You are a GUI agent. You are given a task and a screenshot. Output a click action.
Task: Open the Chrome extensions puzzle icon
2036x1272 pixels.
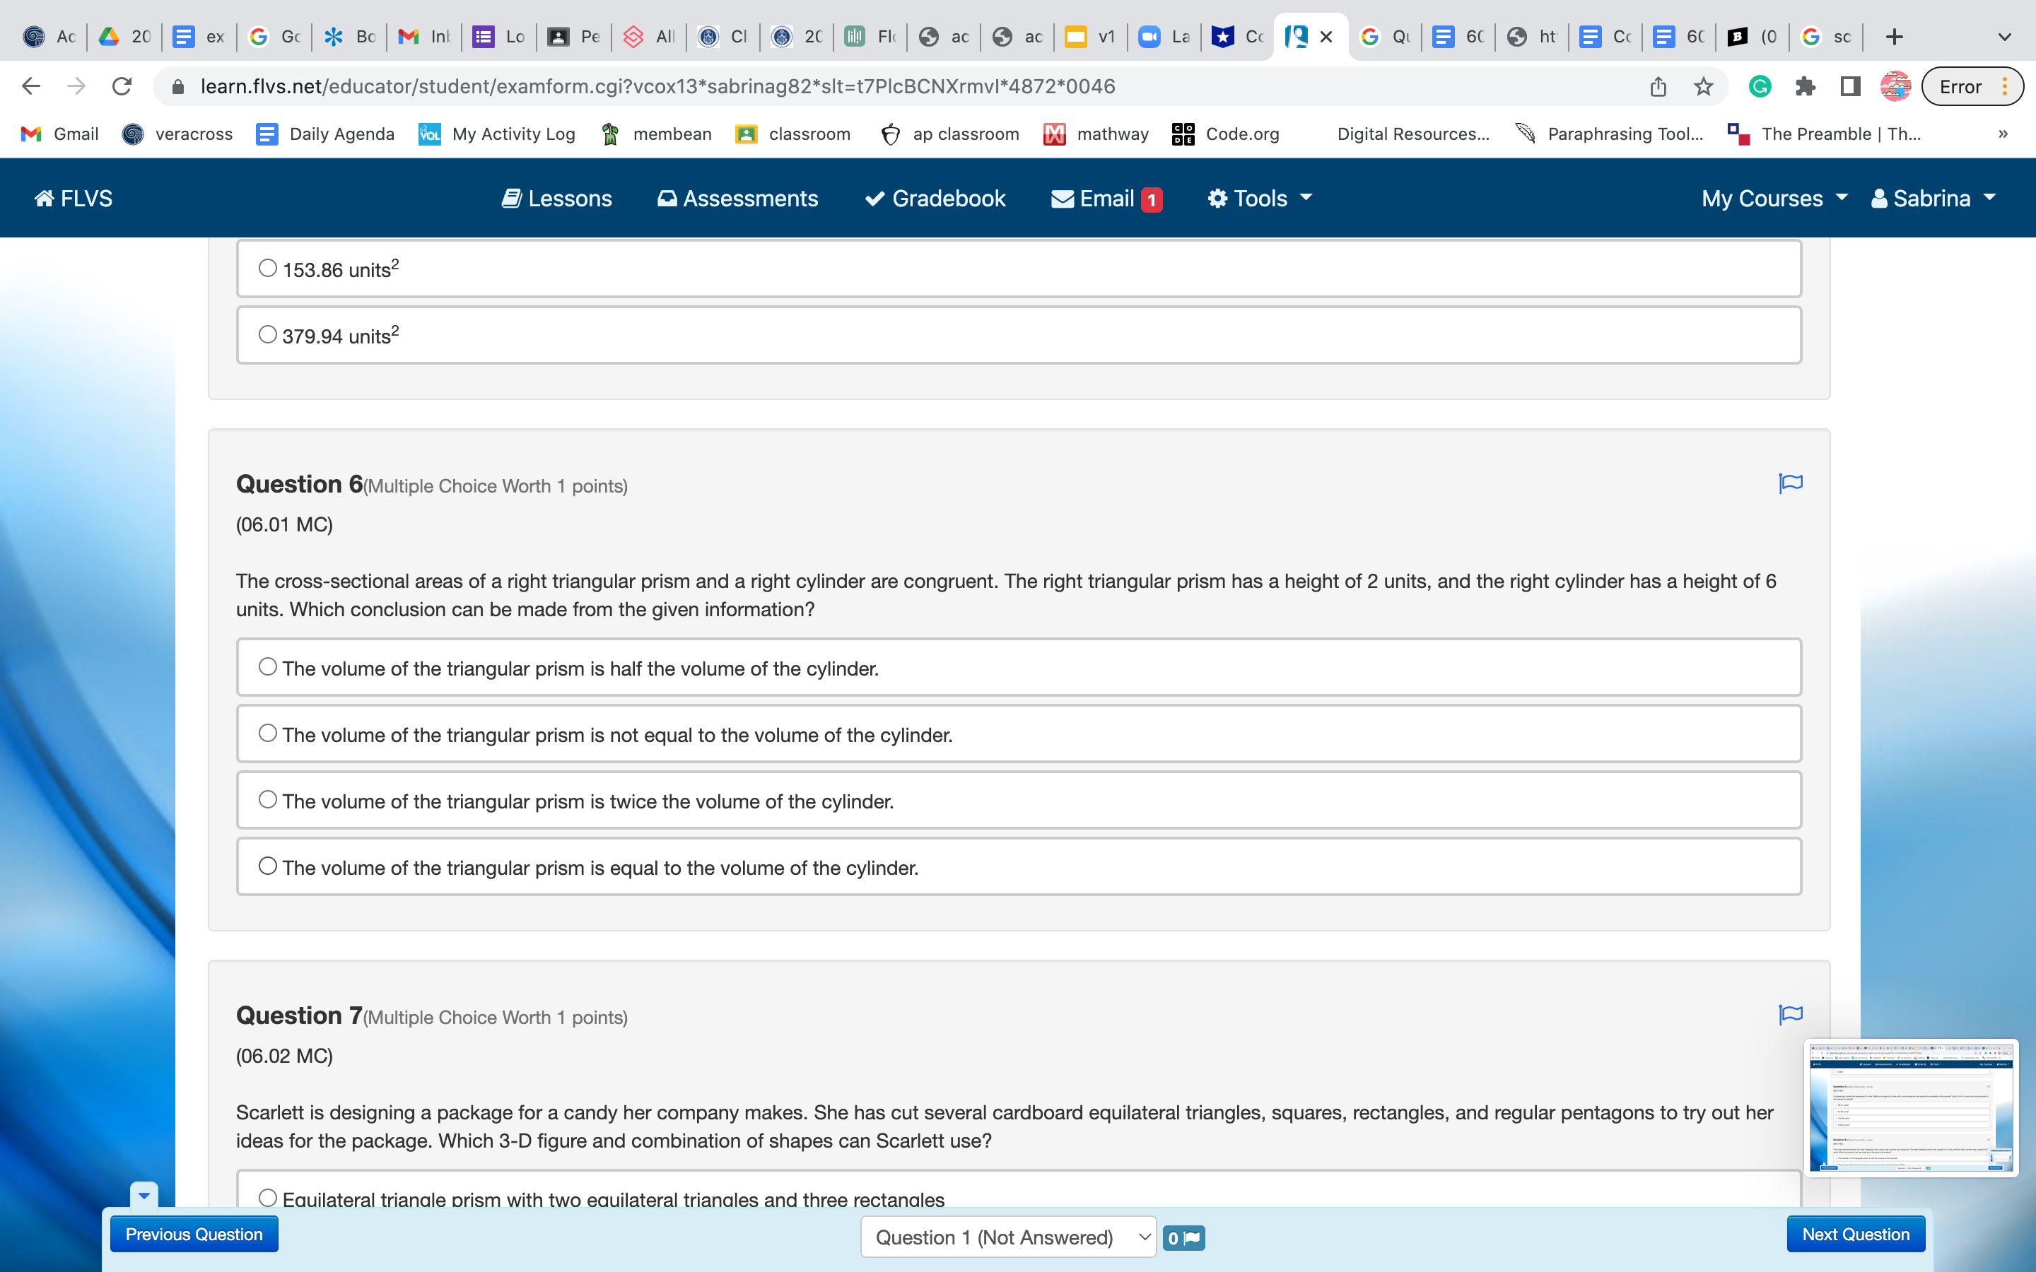tap(1805, 86)
